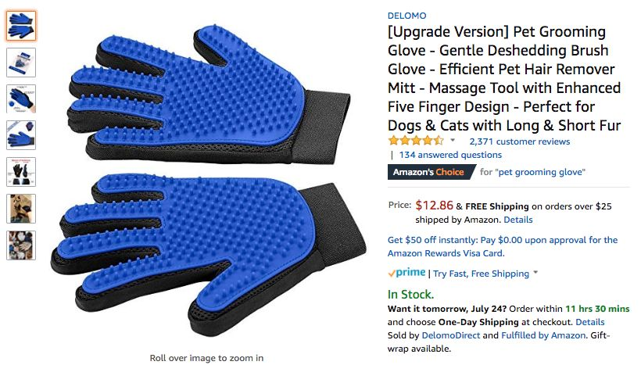This screenshot has width=641, height=365.
Task: Open the DELOMO brand link
Action: [x=406, y=16]
